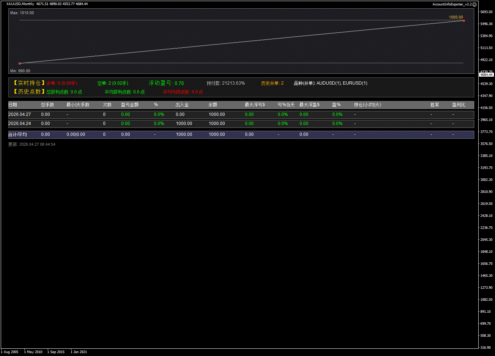Select the 2026.04.24 date row

(x=19, y=124)
